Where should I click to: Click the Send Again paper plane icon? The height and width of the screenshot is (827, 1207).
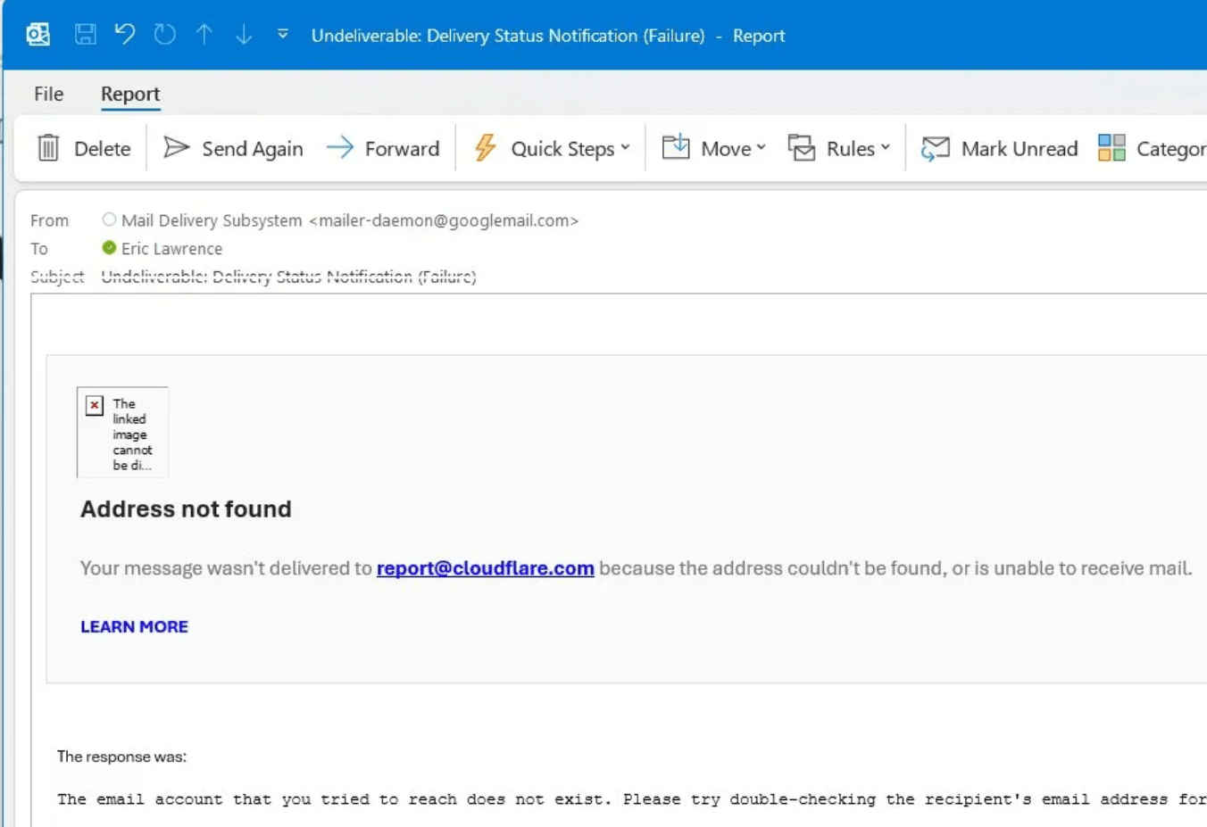coord(177,147)
